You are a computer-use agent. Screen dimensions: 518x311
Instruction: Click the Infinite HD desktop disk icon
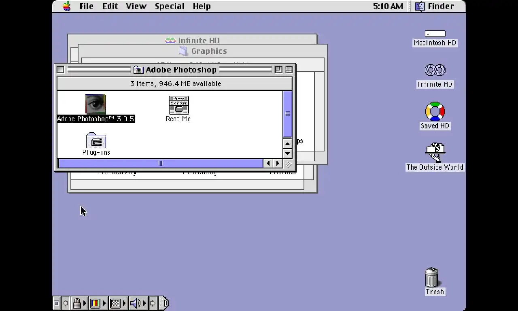[435, 70]
